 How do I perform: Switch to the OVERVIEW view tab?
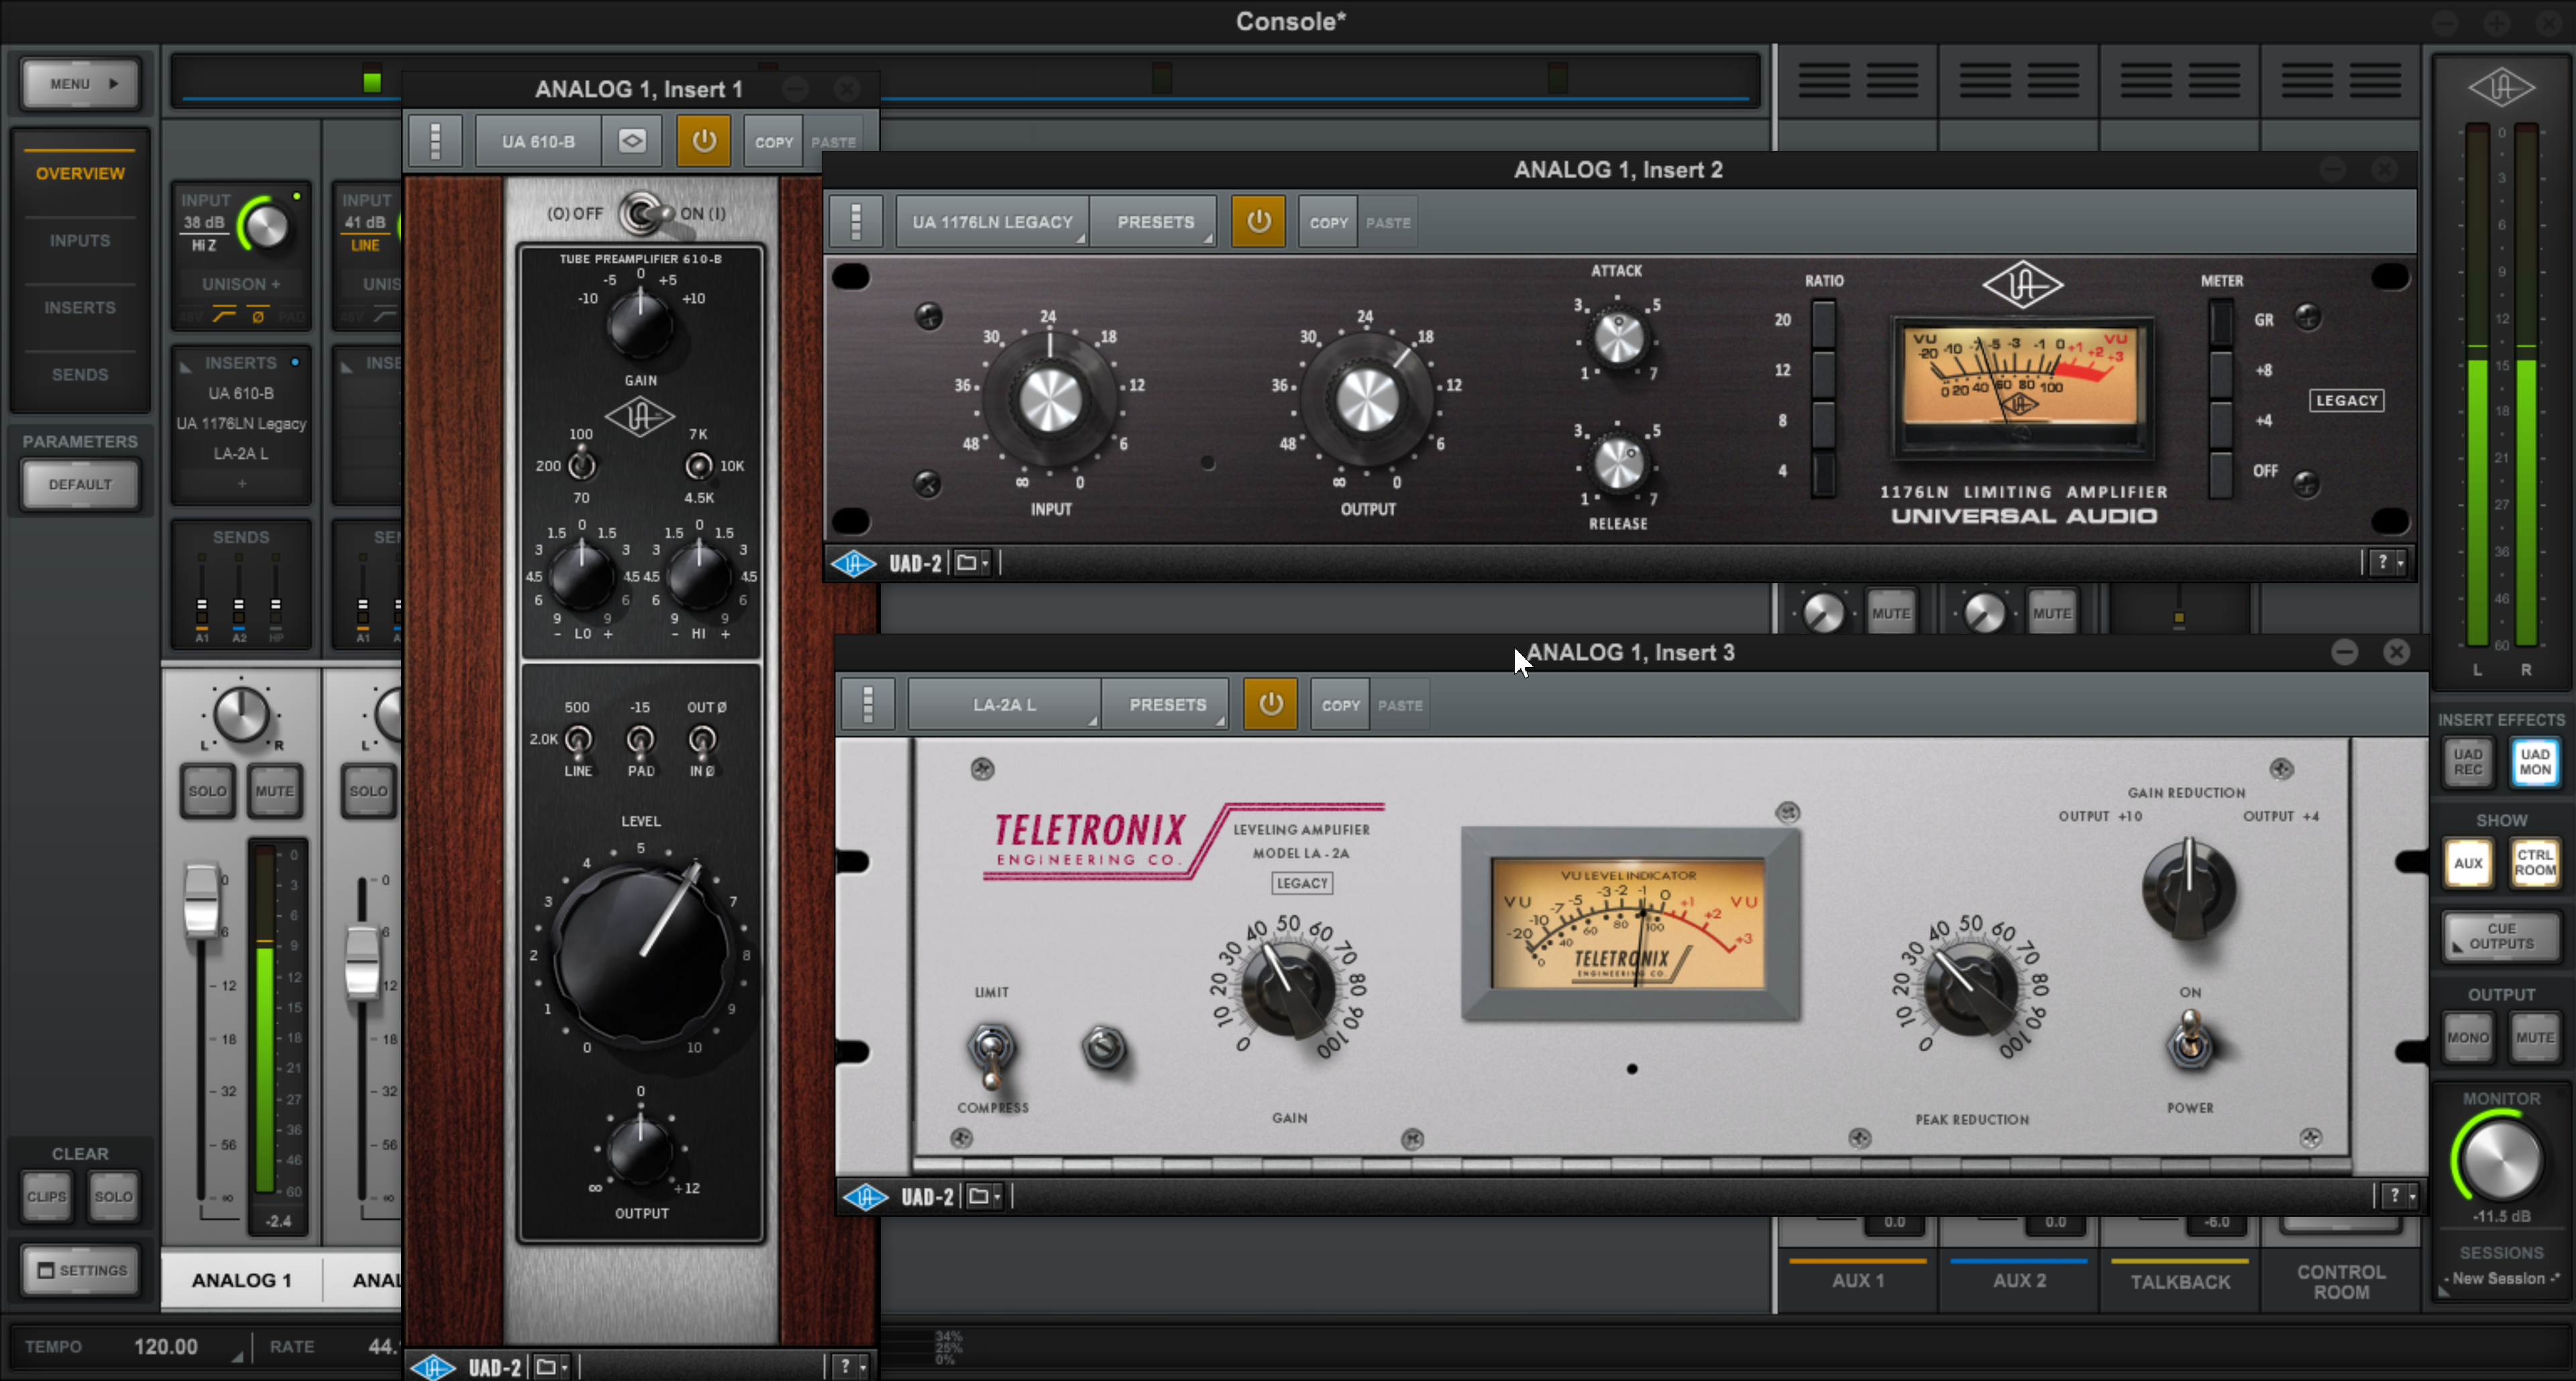coord(80,174)
